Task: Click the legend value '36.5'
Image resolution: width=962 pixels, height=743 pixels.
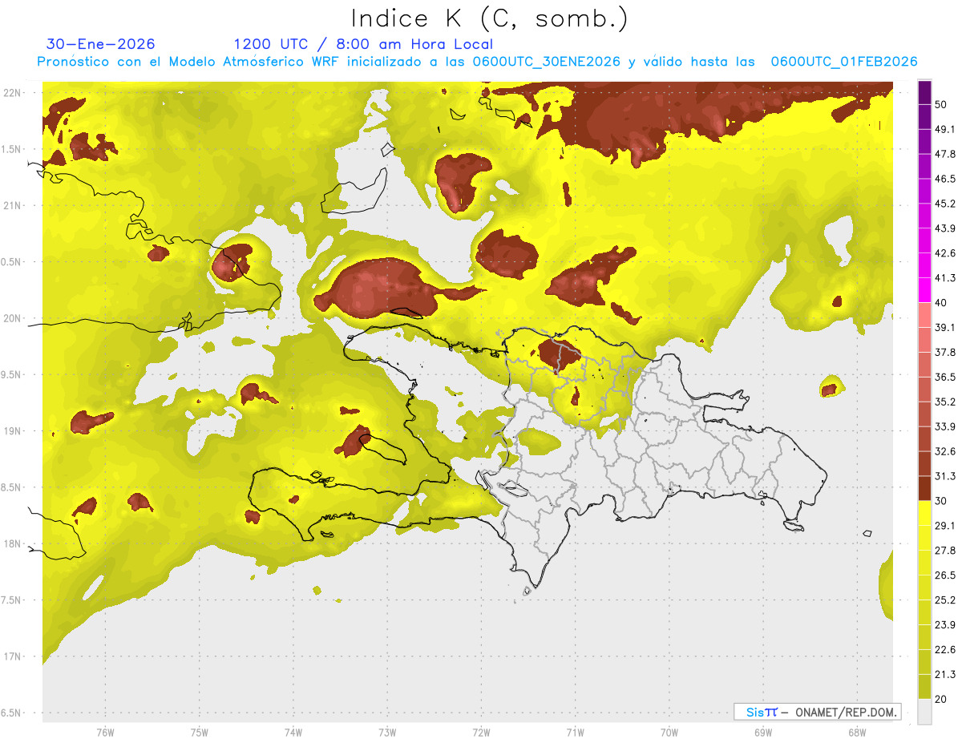Action: [945, 378]
